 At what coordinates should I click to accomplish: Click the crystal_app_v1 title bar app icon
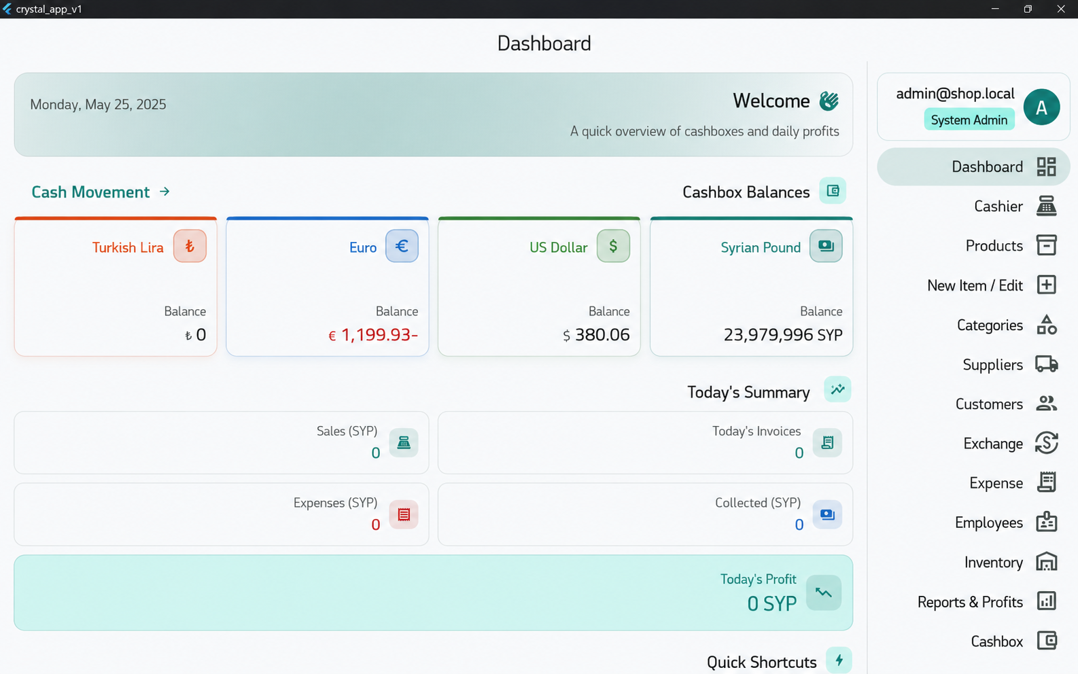[7, 9]
